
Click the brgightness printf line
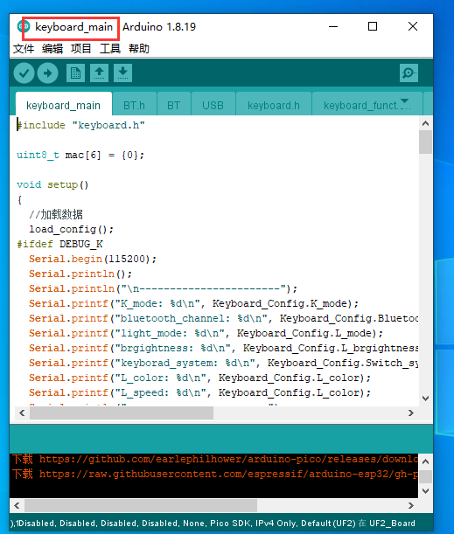pyautogui.click(x=224, y=348)
